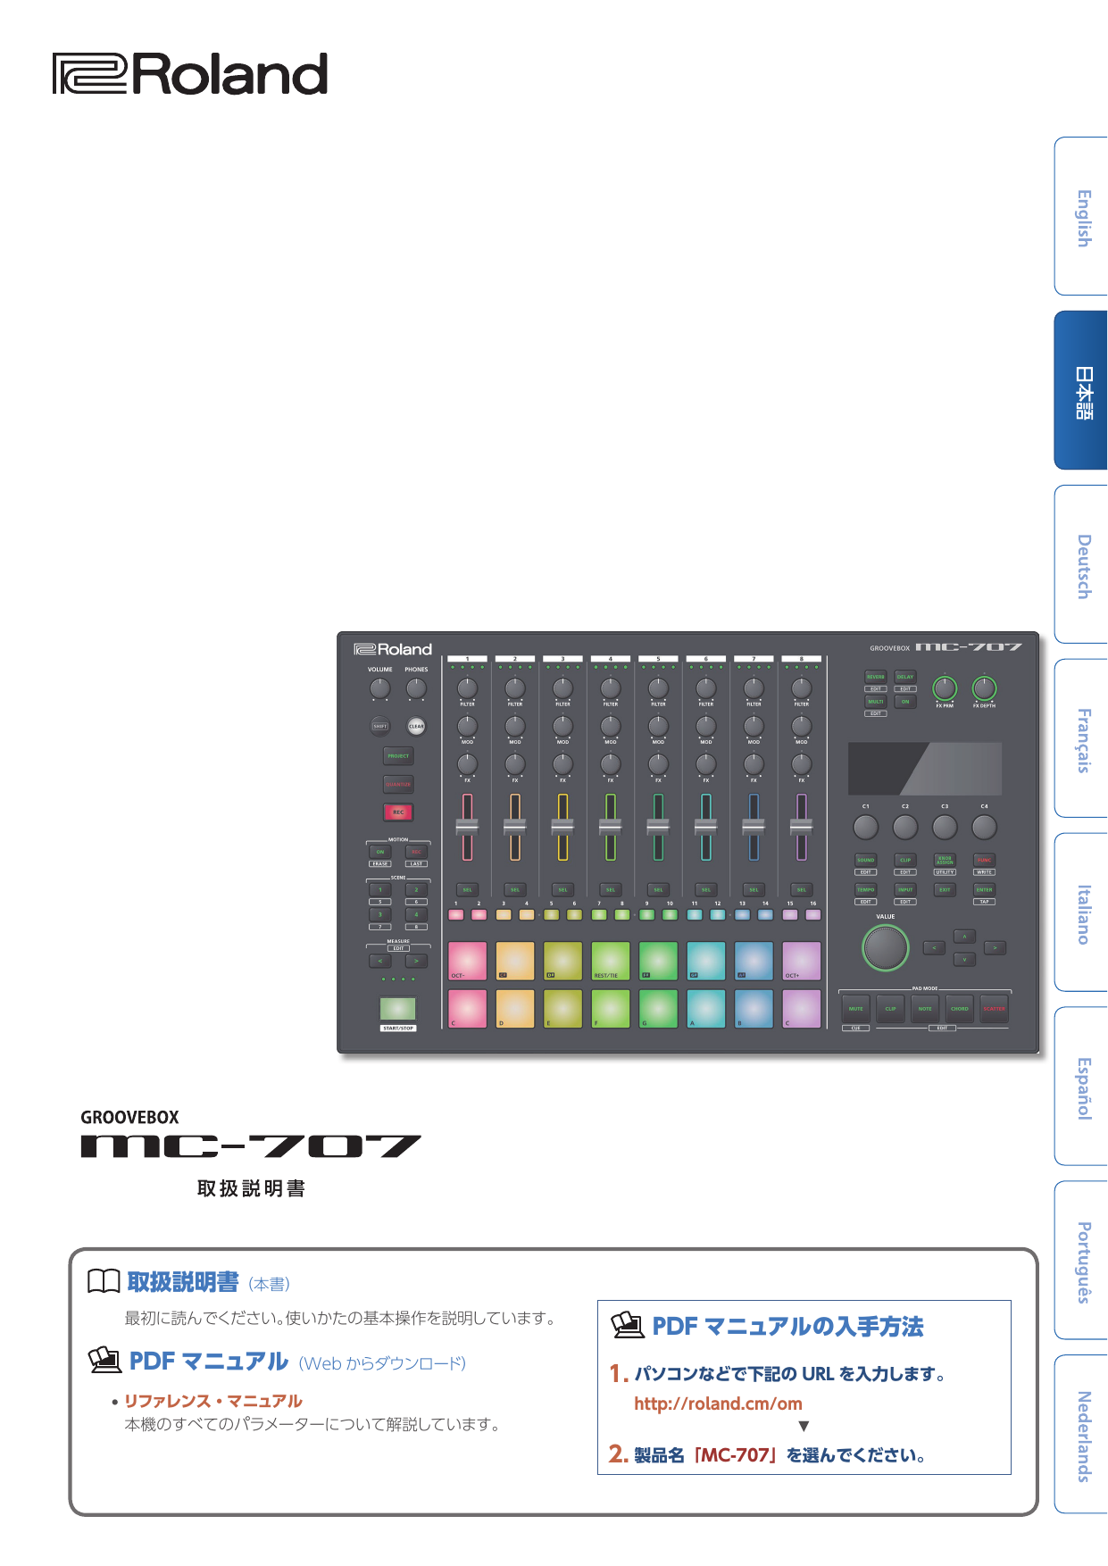Open the Deutsch language tab
This screenshot has height=1566, width=1108.
point(1082,565)
